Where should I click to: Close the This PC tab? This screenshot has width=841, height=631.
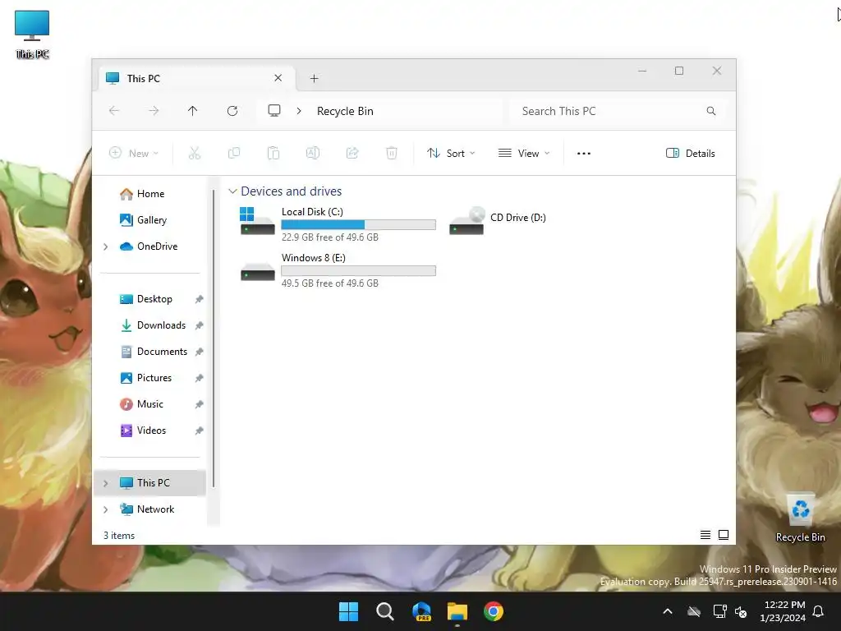(x=278, y=78)
